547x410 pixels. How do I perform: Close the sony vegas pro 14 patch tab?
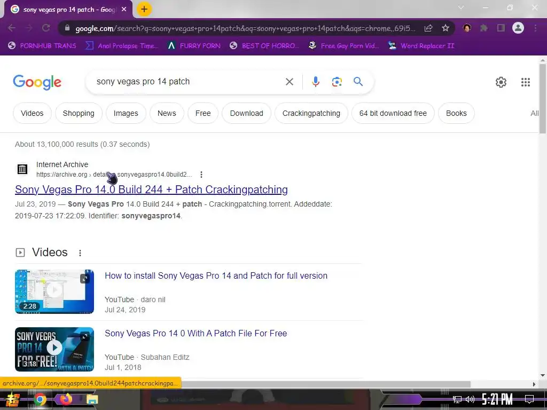point(124,10)
